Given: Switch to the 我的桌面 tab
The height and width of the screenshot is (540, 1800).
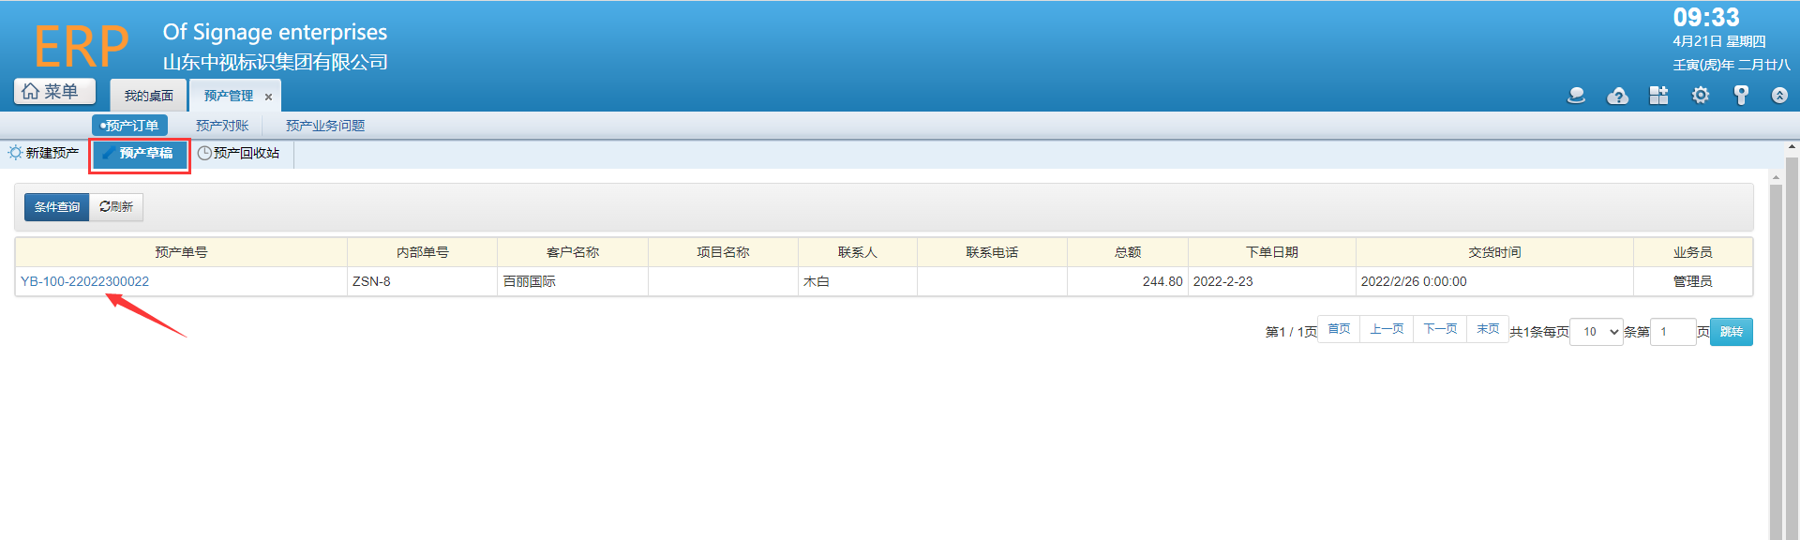Looking at the screenshot, I should [148, 96].
